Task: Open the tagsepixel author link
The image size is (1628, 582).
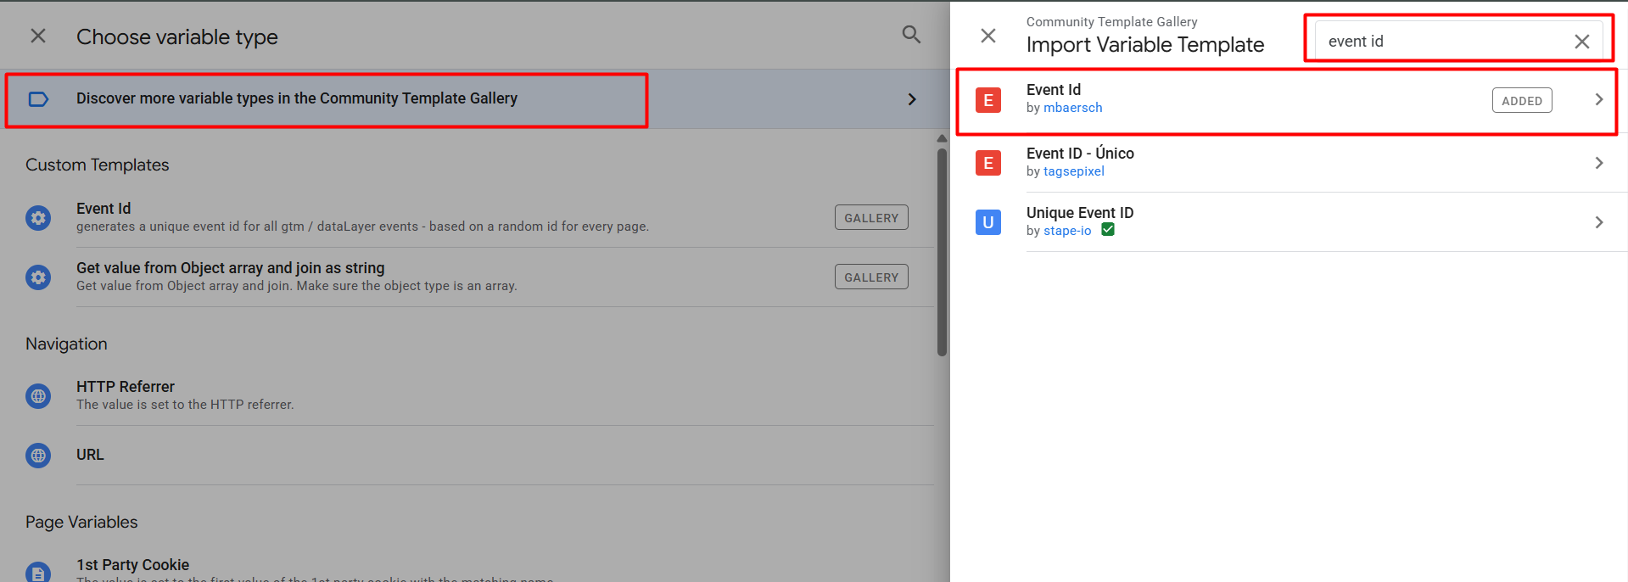Action: click(1073, 171)
